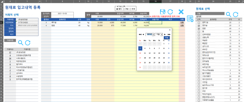Go to previous year with double-left arrow

(140, 34)
